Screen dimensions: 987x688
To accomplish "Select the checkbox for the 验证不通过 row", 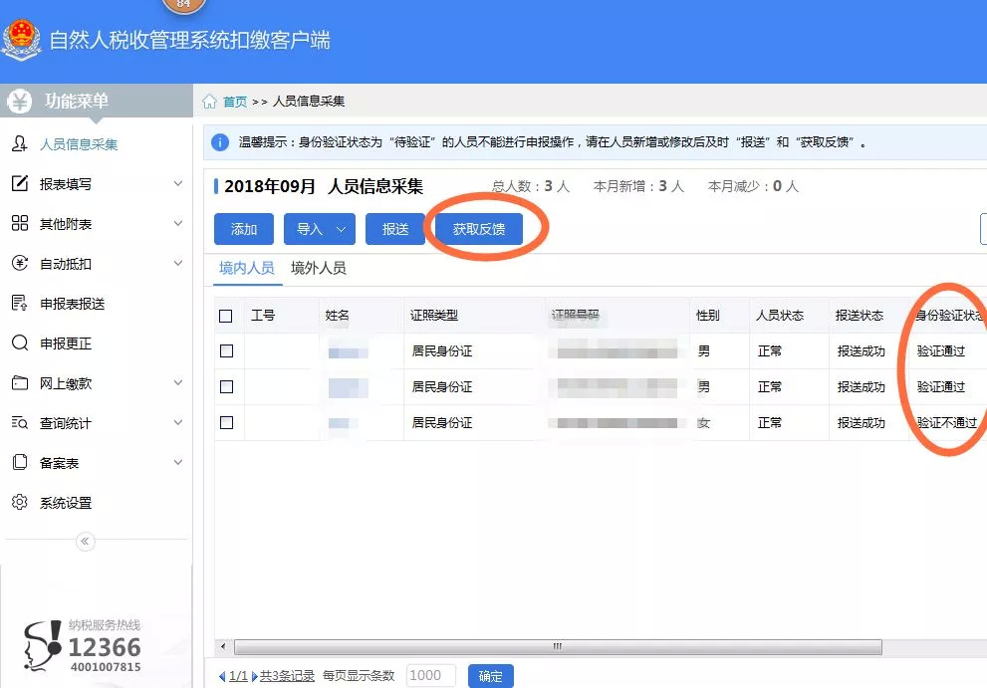I will 226,422.
